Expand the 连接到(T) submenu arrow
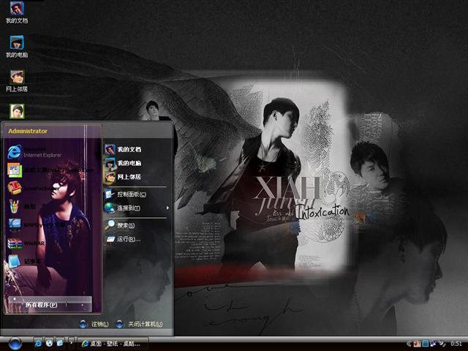This screenshot has width=468, height=351. point(167,208)
